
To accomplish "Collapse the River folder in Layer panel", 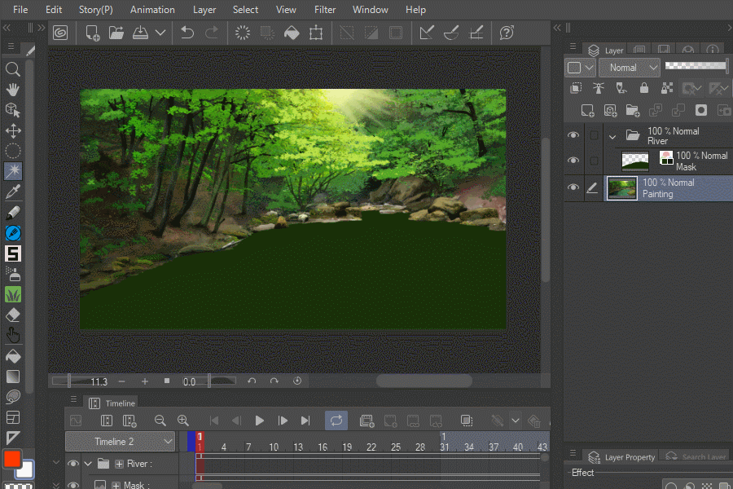I will (x=612, y=136).
